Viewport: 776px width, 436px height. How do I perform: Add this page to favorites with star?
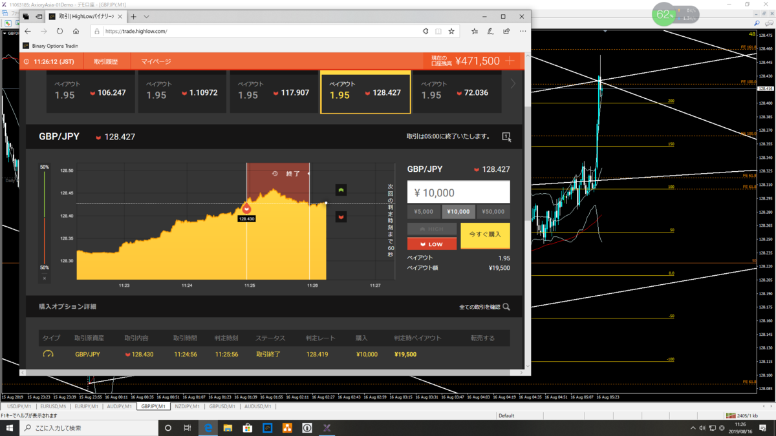click(x=451, y=31)
